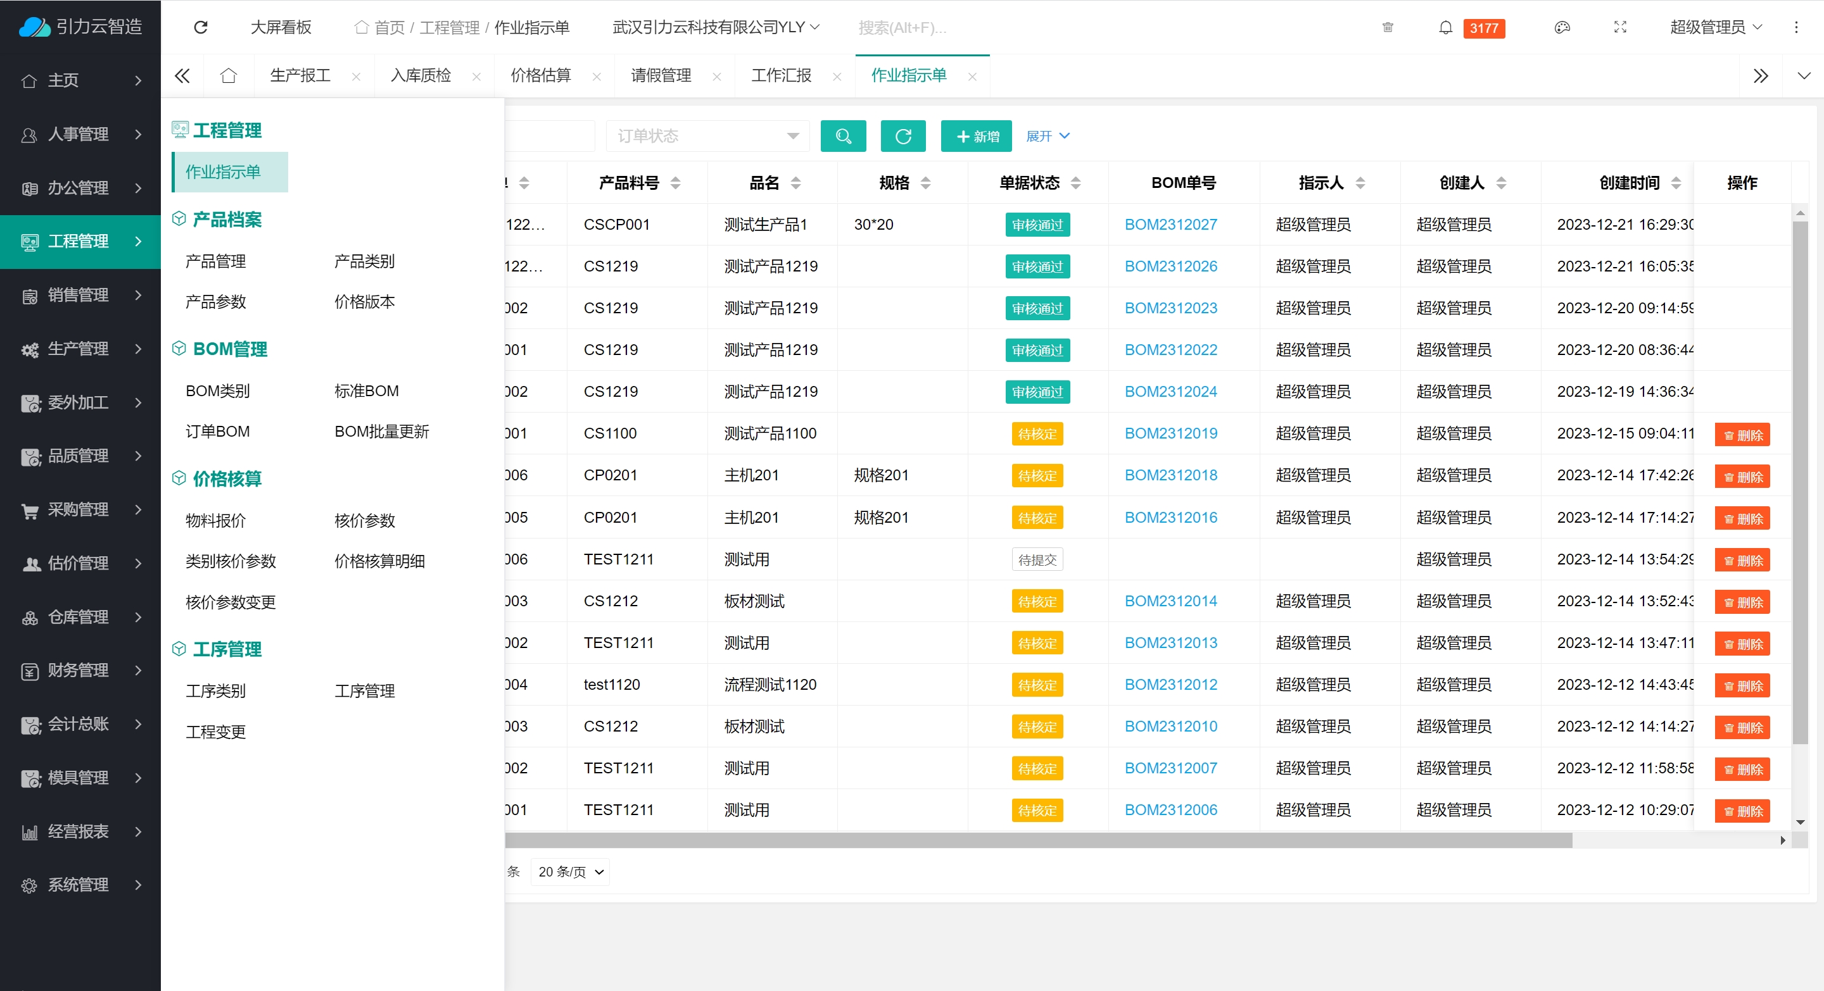Expand the company selector 武汉引力云科技有限公司YLY
Image resolution: width=1824 pixels, height=991 pixels.
tap(715, 28)
